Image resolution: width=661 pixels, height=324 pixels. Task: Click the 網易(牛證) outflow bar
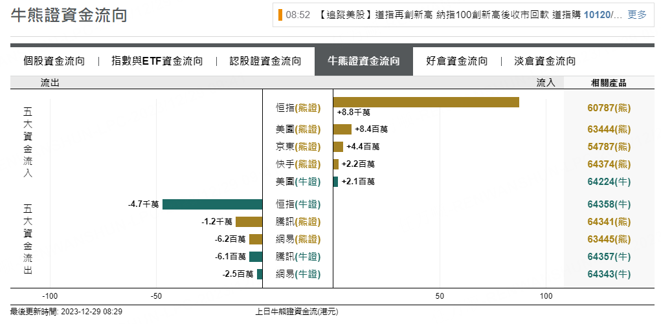pyautogui.click(x=260, y=274)
